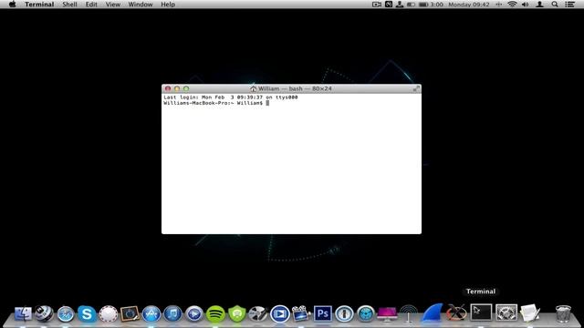Launch Safari compass icon in Dock
The image size is (584, 328).
click(66, 313)
